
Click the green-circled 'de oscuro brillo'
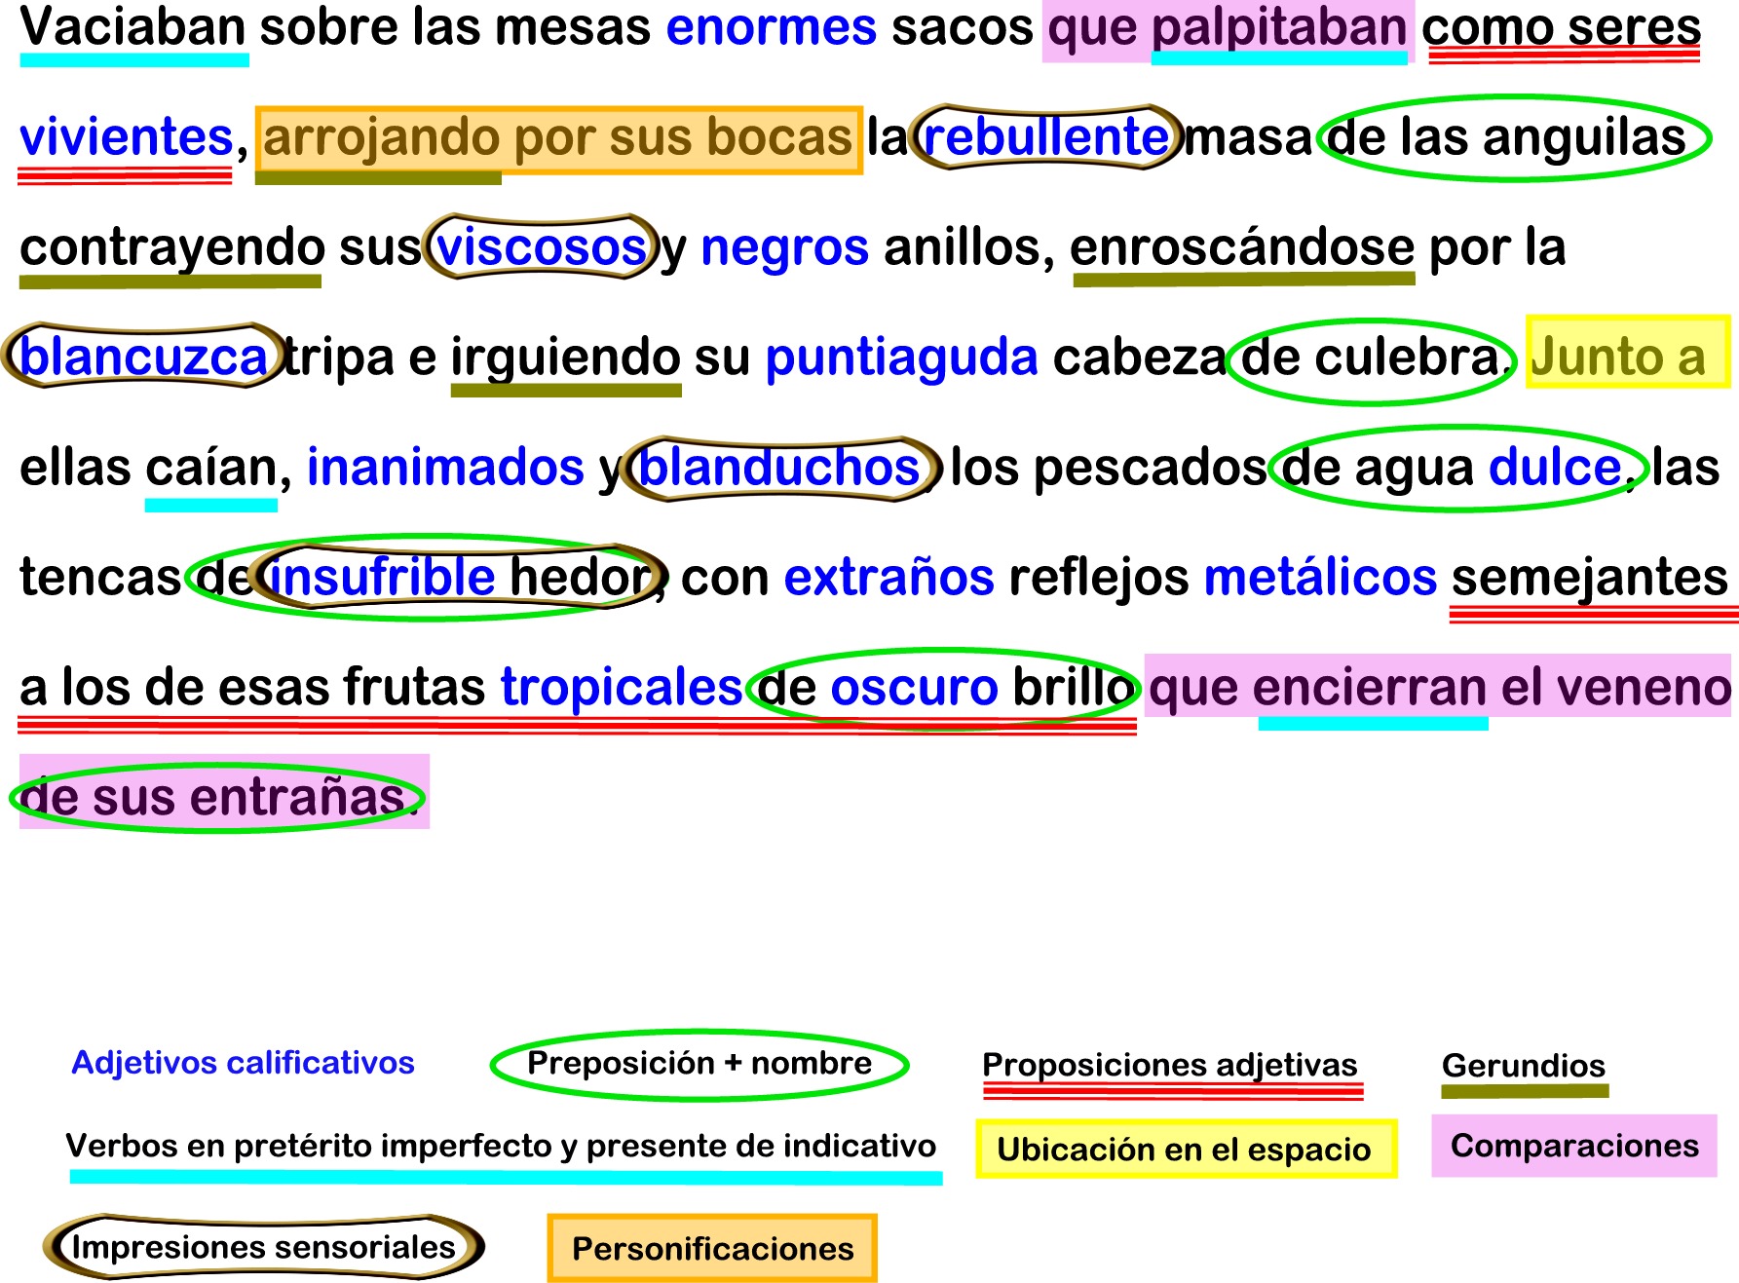tap(943, 690)
